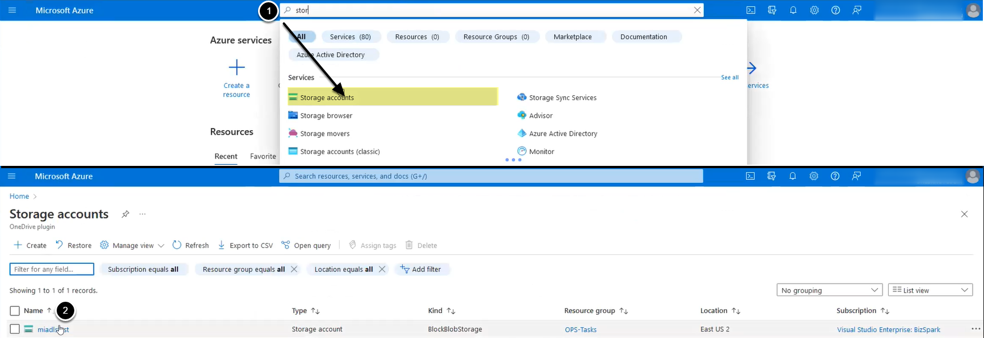
Task: Click Add filter button
Action: 421,269
